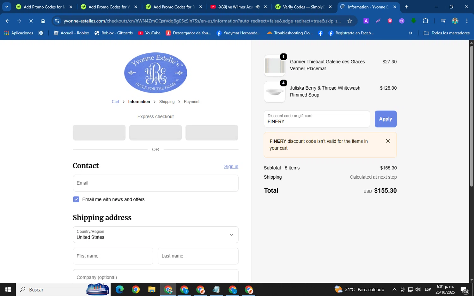Go to browser home page

[x=43, y=21]
